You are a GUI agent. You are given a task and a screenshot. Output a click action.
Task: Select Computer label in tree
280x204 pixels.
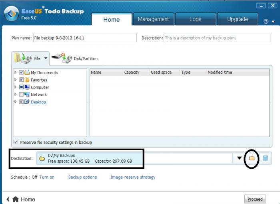coord(40,87)
